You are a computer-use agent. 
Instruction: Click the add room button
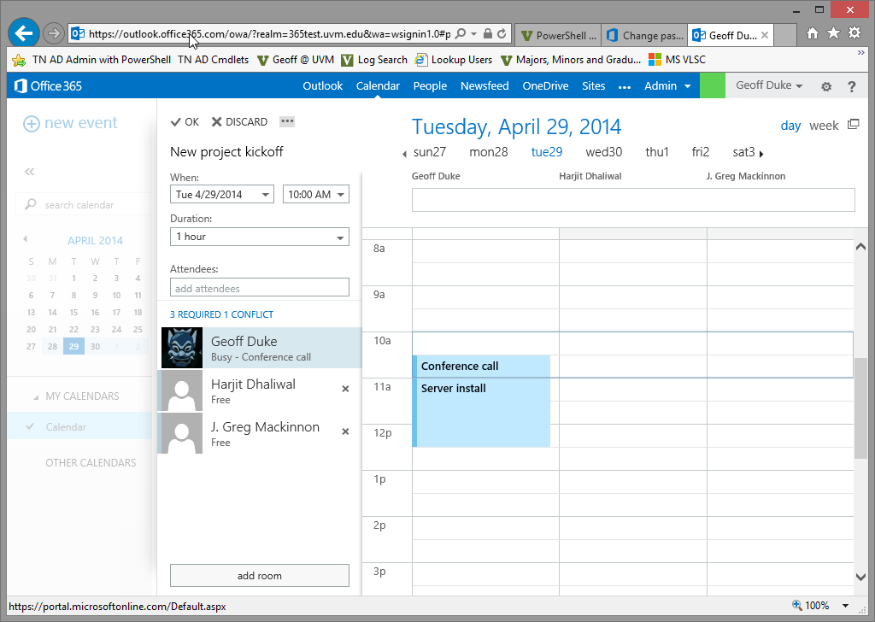[259, 575]
